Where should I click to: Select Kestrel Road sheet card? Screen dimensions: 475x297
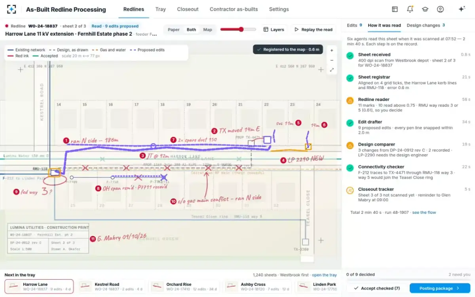[112, 287]
